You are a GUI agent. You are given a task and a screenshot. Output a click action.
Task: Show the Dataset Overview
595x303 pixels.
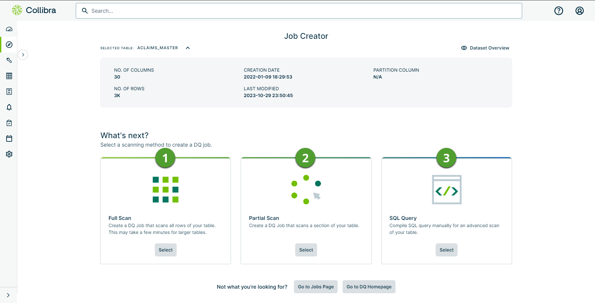click(485, 48)
